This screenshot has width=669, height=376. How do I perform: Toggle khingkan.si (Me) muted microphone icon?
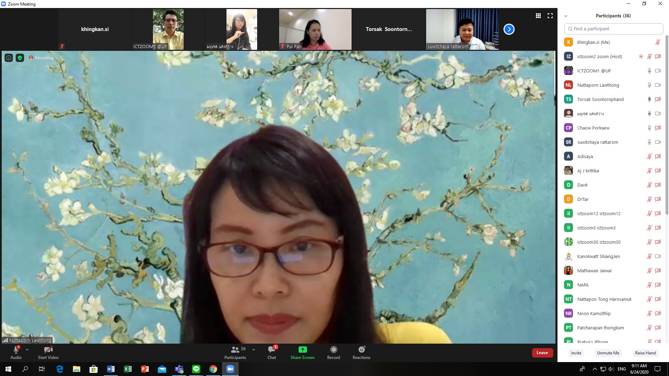(x=658, y=42)
